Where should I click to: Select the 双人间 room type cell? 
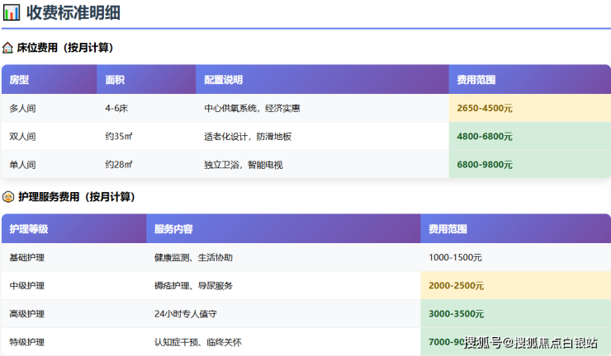tap(23, 137)
